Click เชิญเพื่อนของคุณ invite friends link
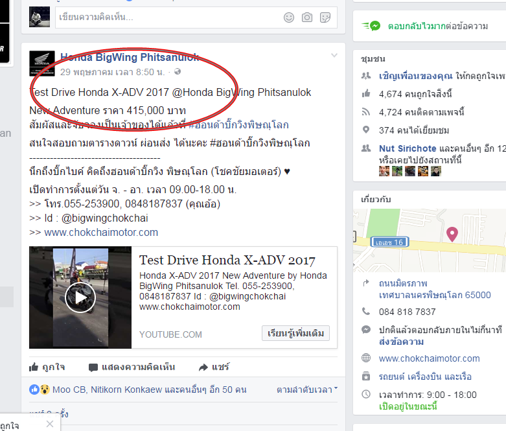The width and height of the screenshot is (506, 431). (x=416, y=76)
